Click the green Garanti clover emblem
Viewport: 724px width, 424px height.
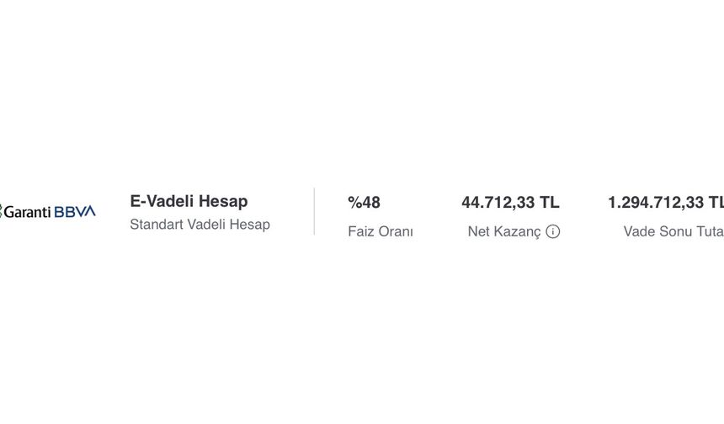[x=1, y=211]
